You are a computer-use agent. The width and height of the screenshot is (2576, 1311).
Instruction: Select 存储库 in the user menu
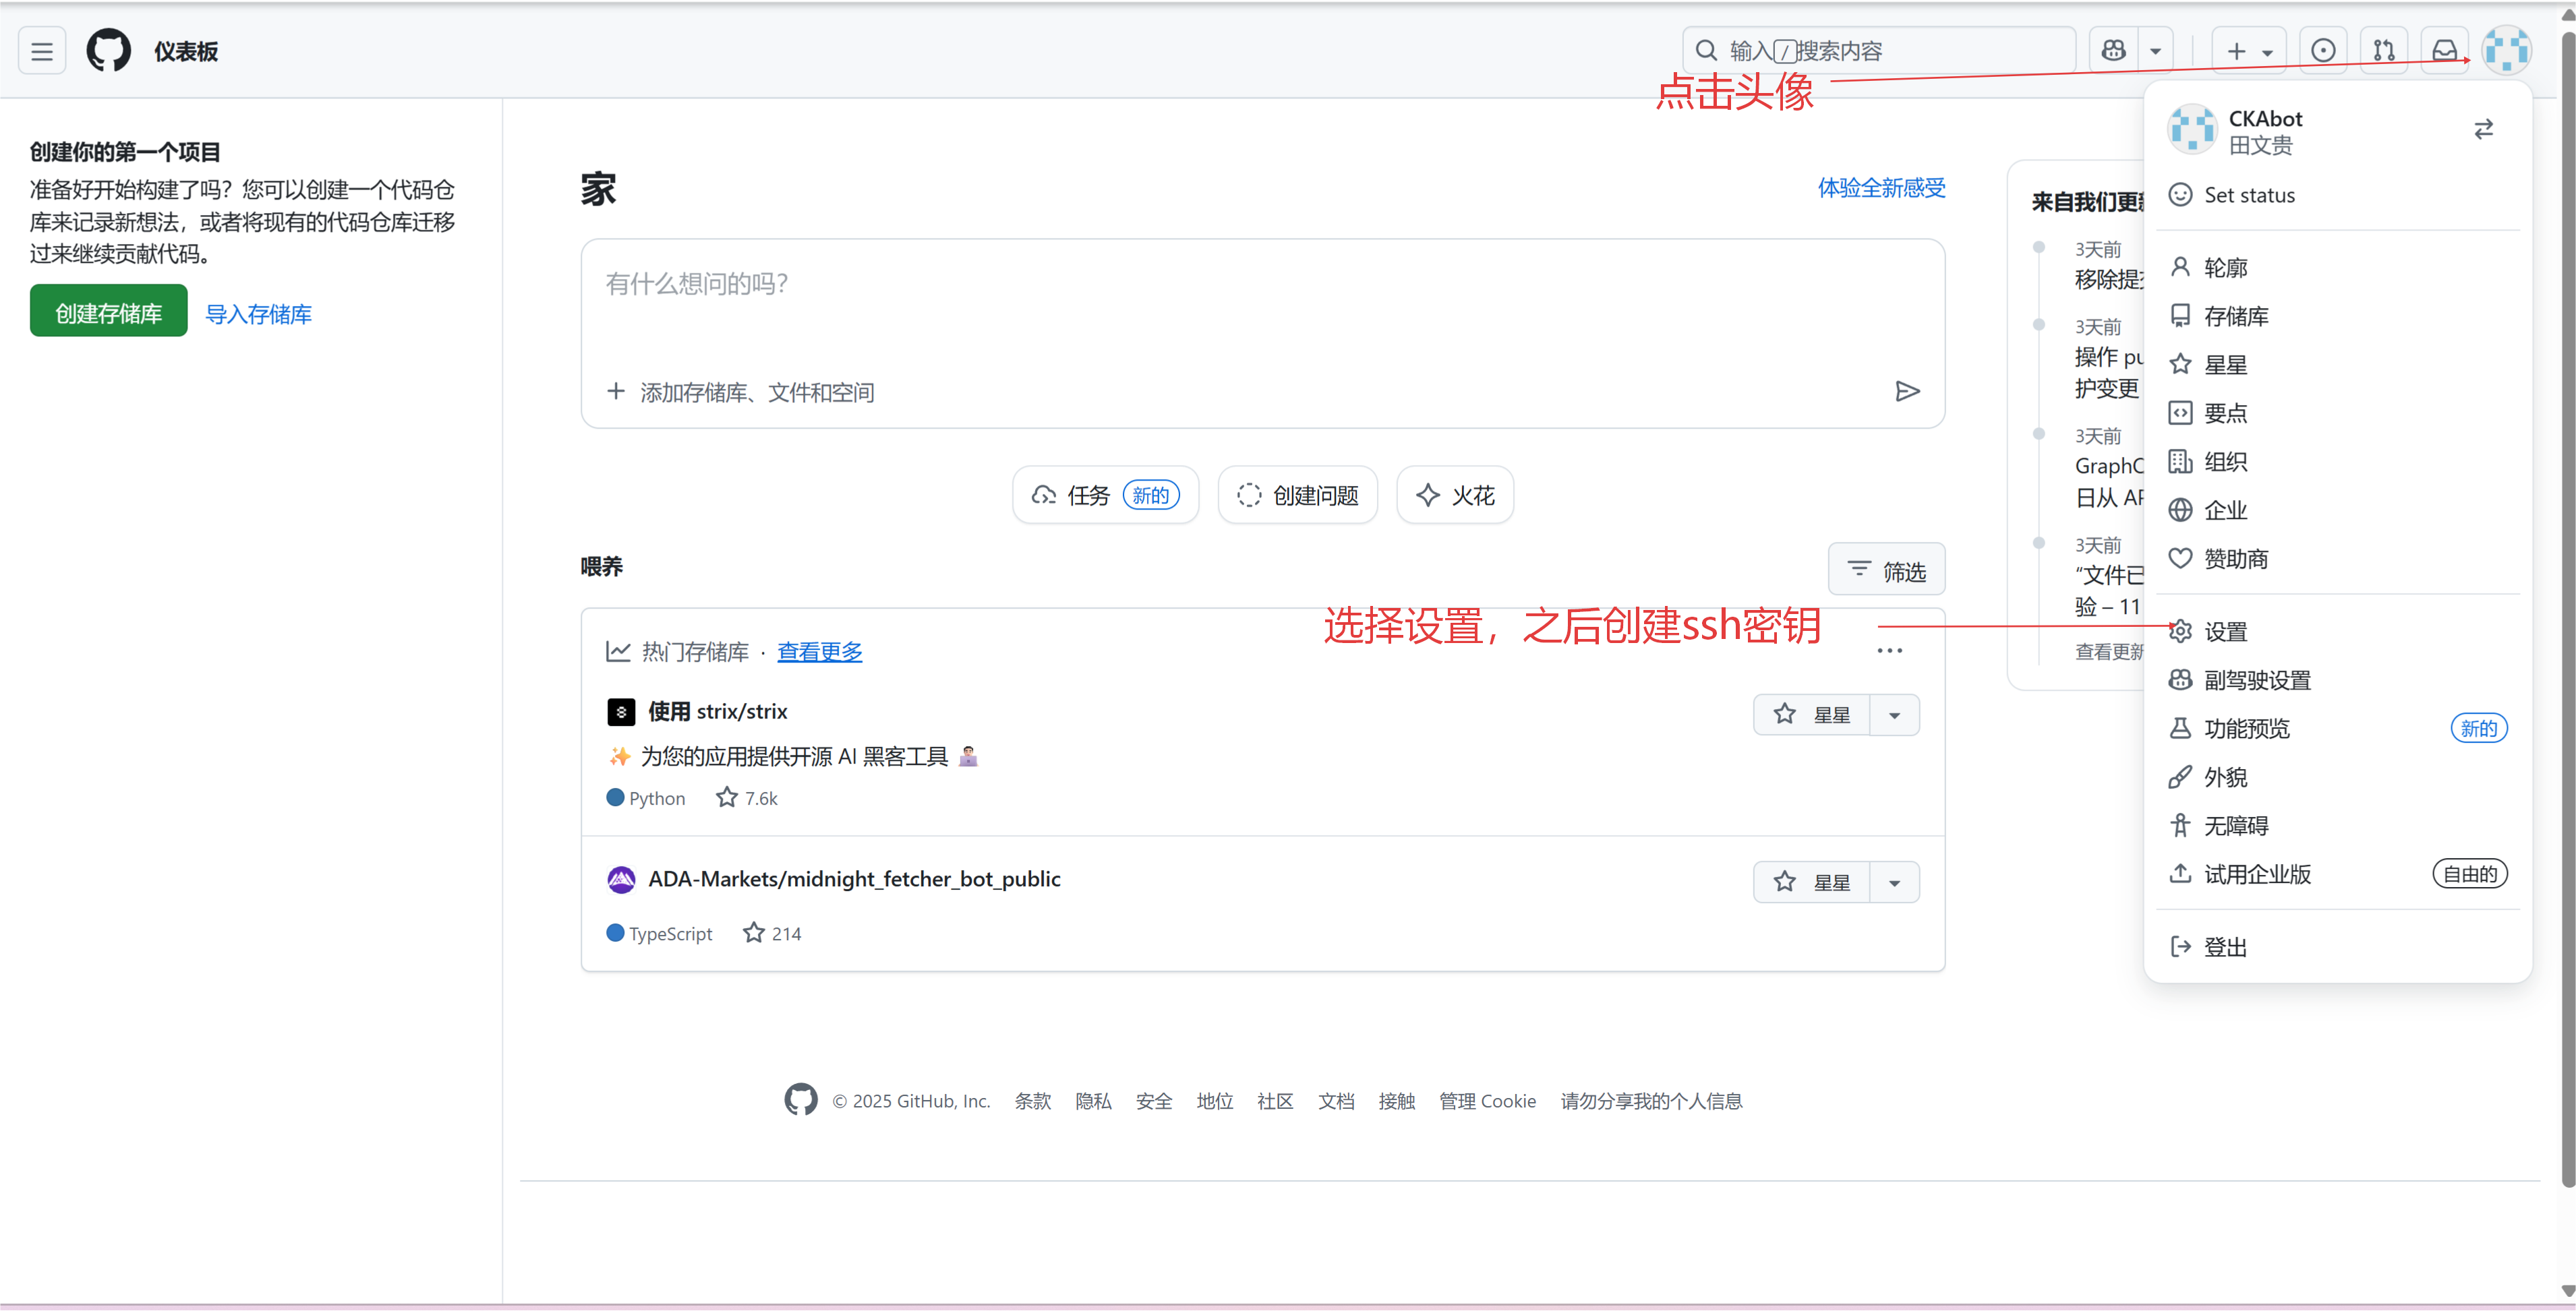pos(2235,317)
